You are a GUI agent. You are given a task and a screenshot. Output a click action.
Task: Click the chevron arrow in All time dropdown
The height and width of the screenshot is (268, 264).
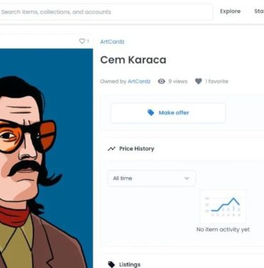coord(187,178)
